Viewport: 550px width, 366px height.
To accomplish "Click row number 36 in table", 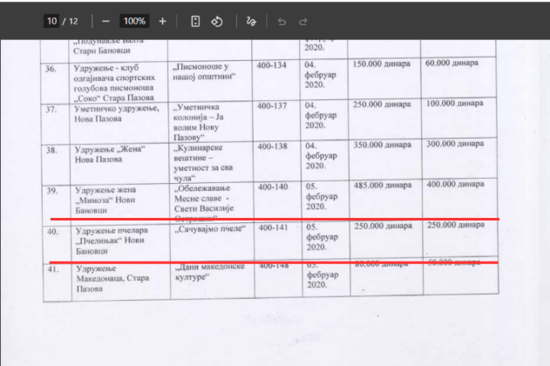I will coord(51,68).
